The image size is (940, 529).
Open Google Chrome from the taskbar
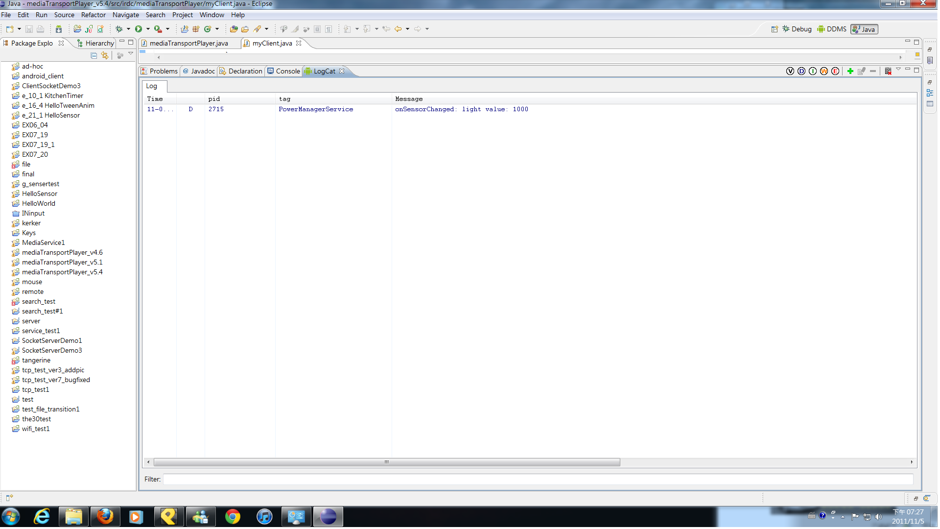pos(233,517)
